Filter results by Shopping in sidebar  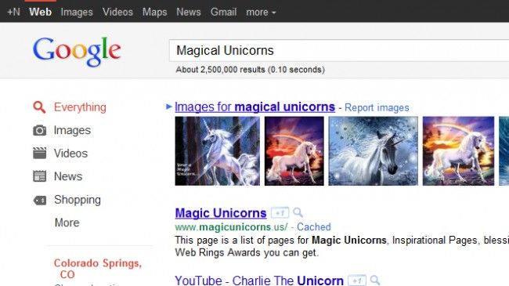[78, 200]
